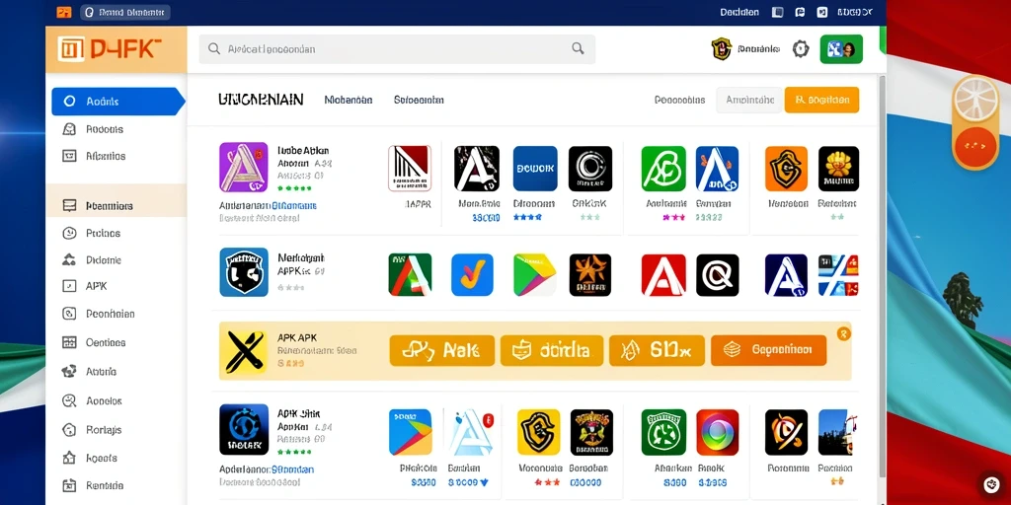1011x505 pixels.
Task: Select the highlighted blue sidebar item with circle icon
Action: (x=117, y=102)
